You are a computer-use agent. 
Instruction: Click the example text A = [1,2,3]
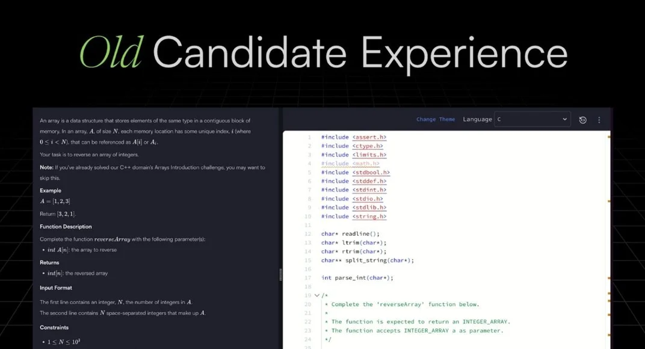coord(55,201)
